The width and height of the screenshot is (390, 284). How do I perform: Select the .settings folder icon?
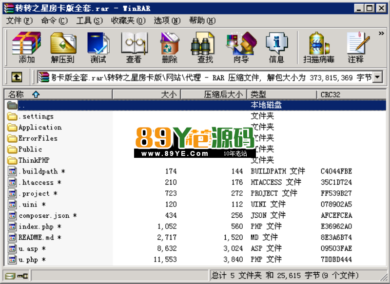[x=12, y=116]
